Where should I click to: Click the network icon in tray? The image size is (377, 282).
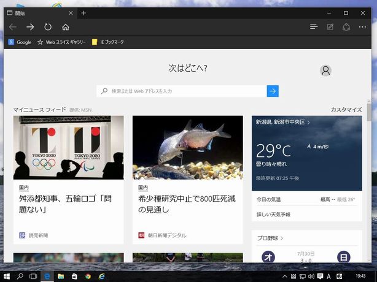tap(302, 276)
